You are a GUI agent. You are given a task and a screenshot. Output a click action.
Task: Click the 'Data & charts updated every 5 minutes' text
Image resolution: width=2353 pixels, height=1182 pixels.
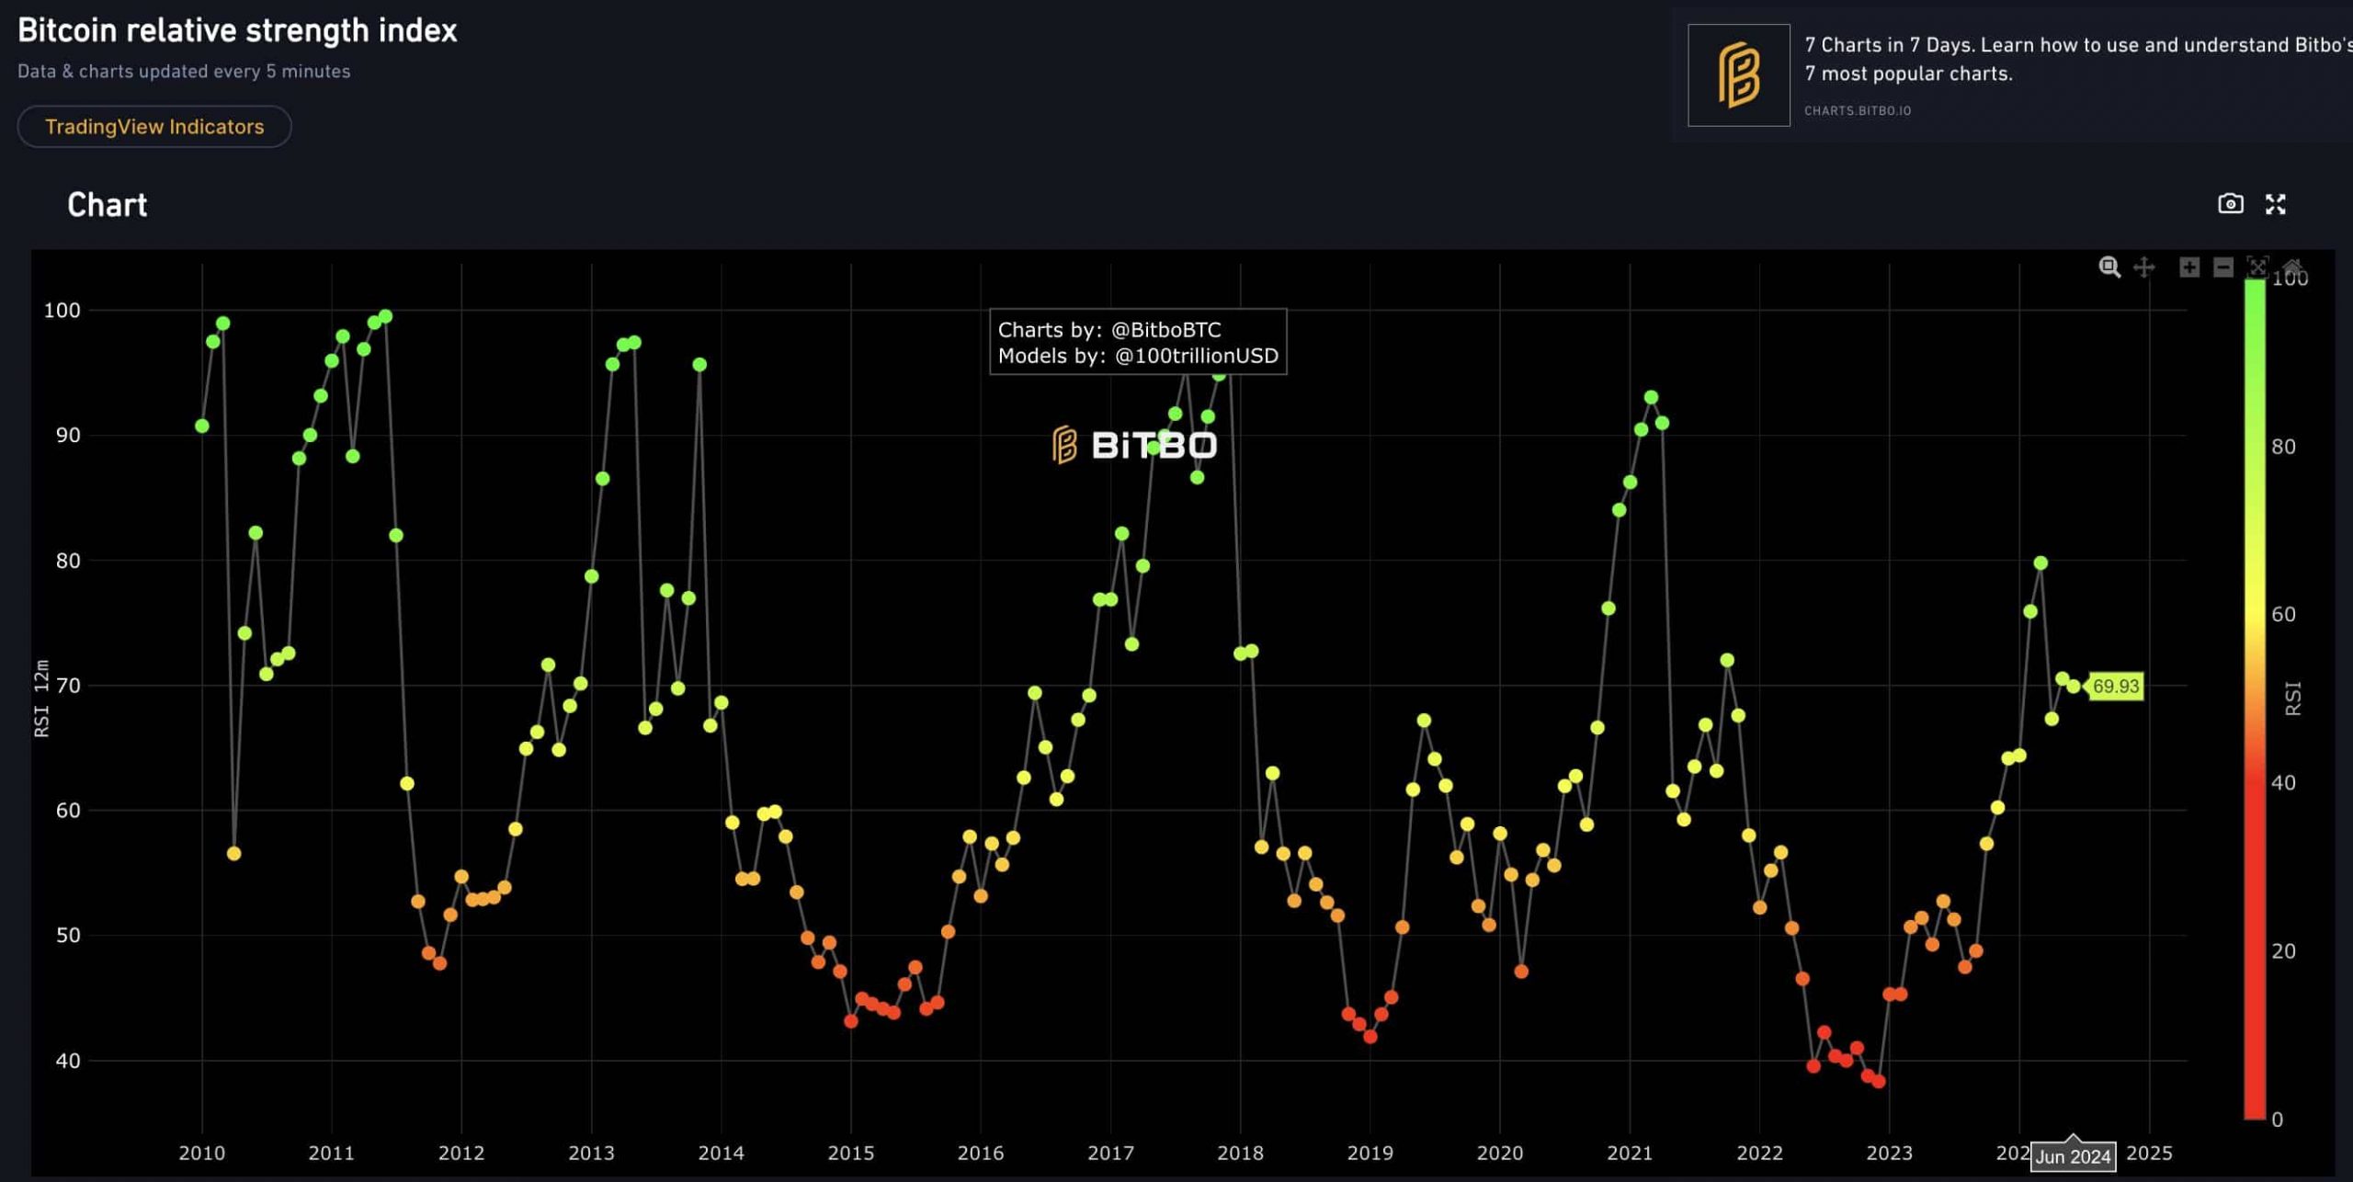pos(184,72)
